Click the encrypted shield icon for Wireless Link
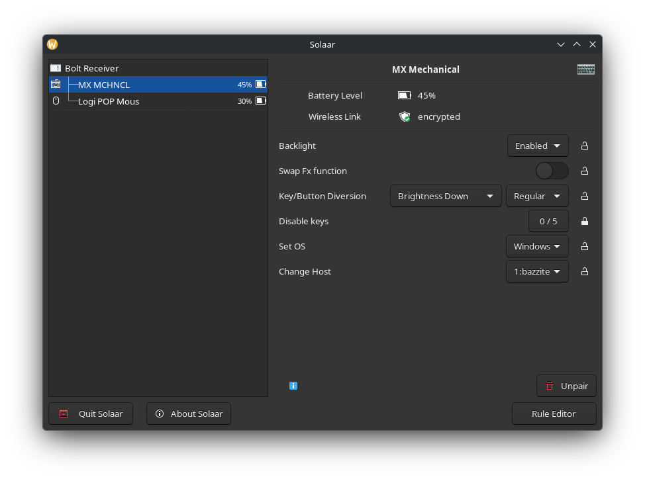Image resolution: width=645 pixels, height=481 pixels. click(405, 116)
